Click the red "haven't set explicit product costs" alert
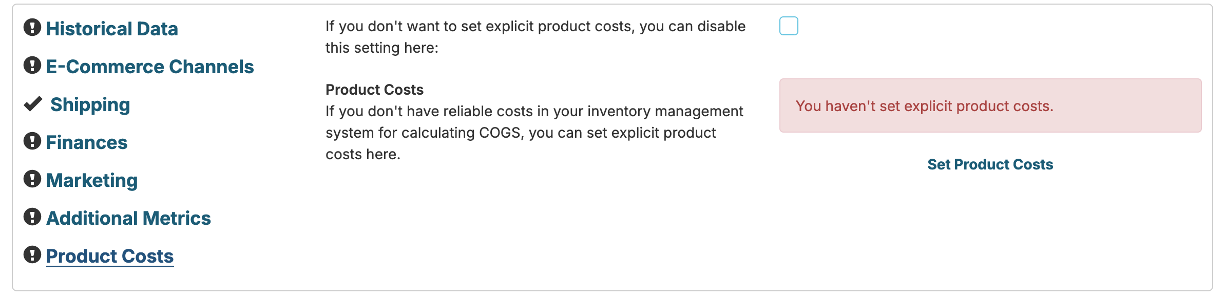This screenshot has height=299, width=1224. (x=990, y=106)
